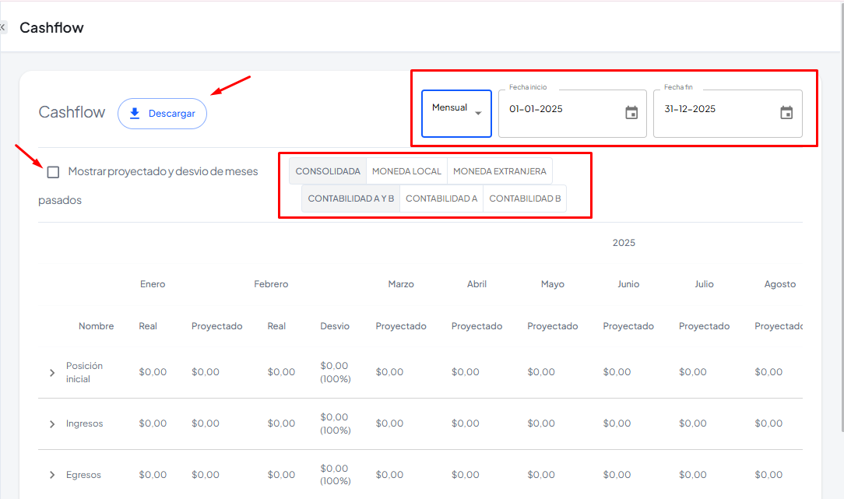844x499 pixels.
Task: Collapse the sidebar using the top-left arrow
Action: [x=3, y=27]
